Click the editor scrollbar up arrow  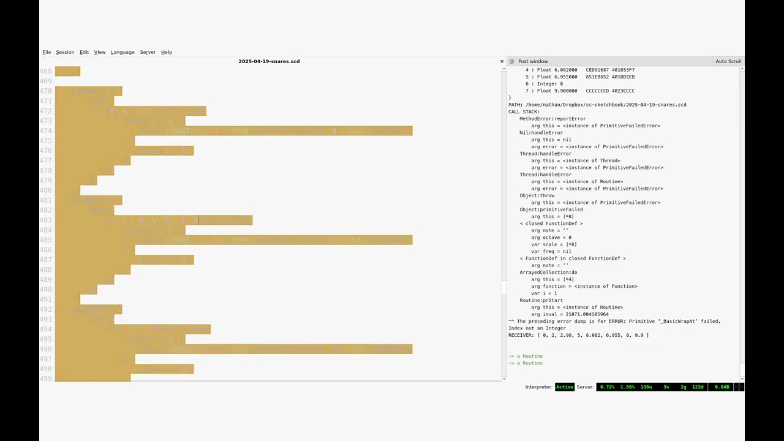[x=504, y=69]
